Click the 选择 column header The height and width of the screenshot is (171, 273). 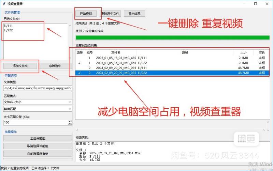click(x=80, y=52)
